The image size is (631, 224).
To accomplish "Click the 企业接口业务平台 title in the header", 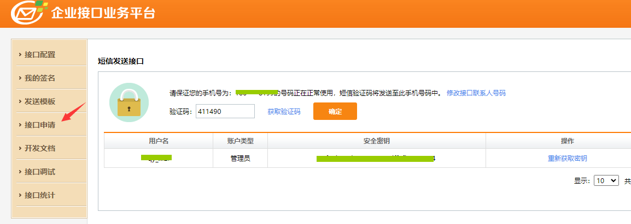I will click(x=103, y=13).
